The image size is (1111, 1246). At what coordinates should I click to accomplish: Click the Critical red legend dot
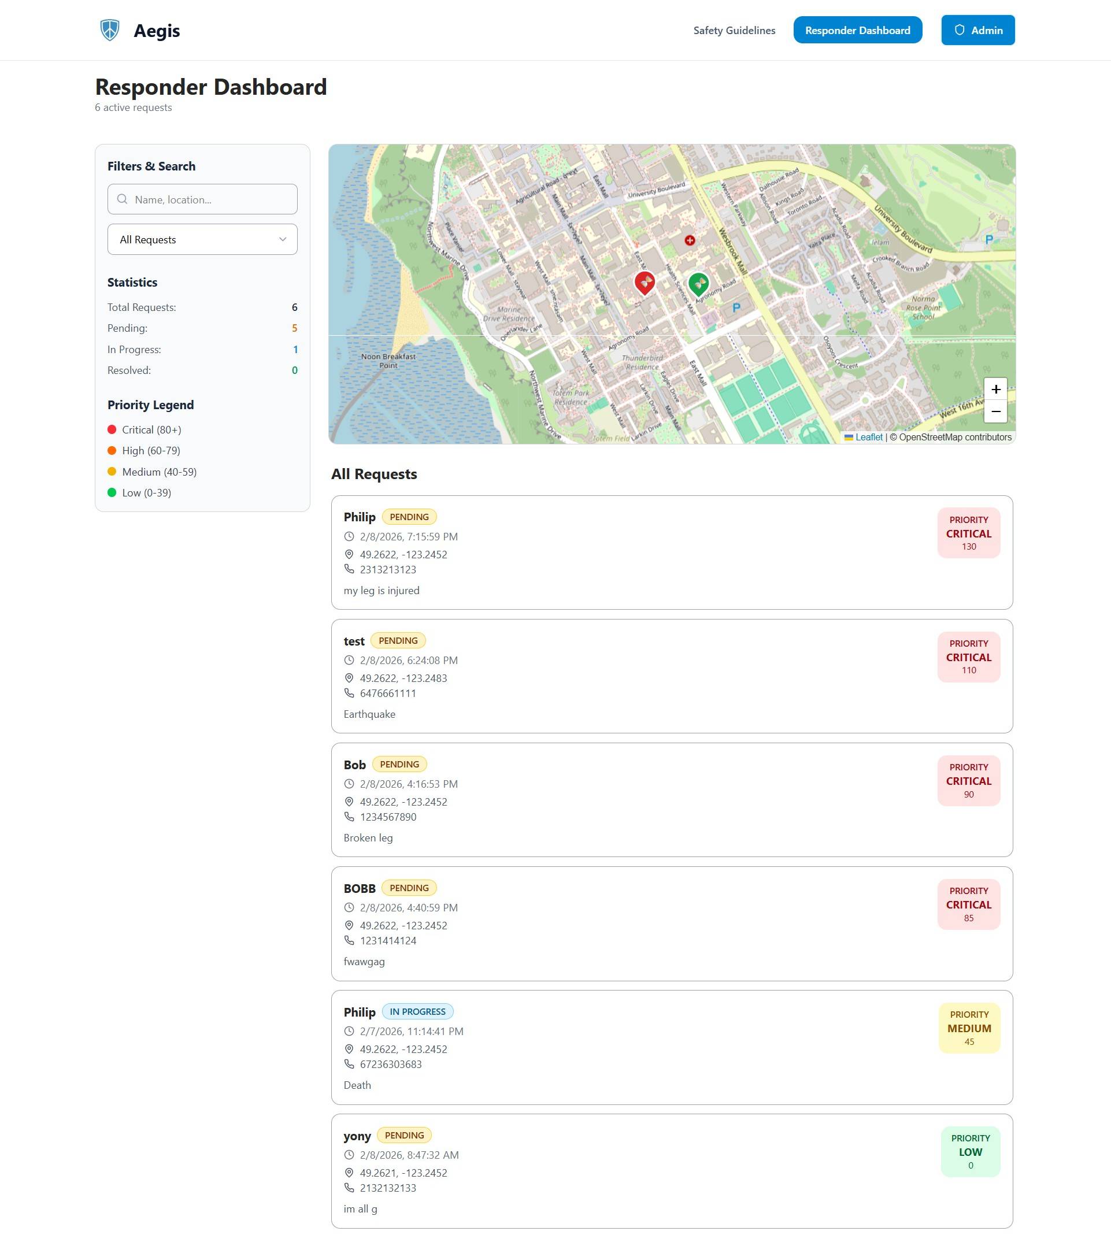[112, 429]
